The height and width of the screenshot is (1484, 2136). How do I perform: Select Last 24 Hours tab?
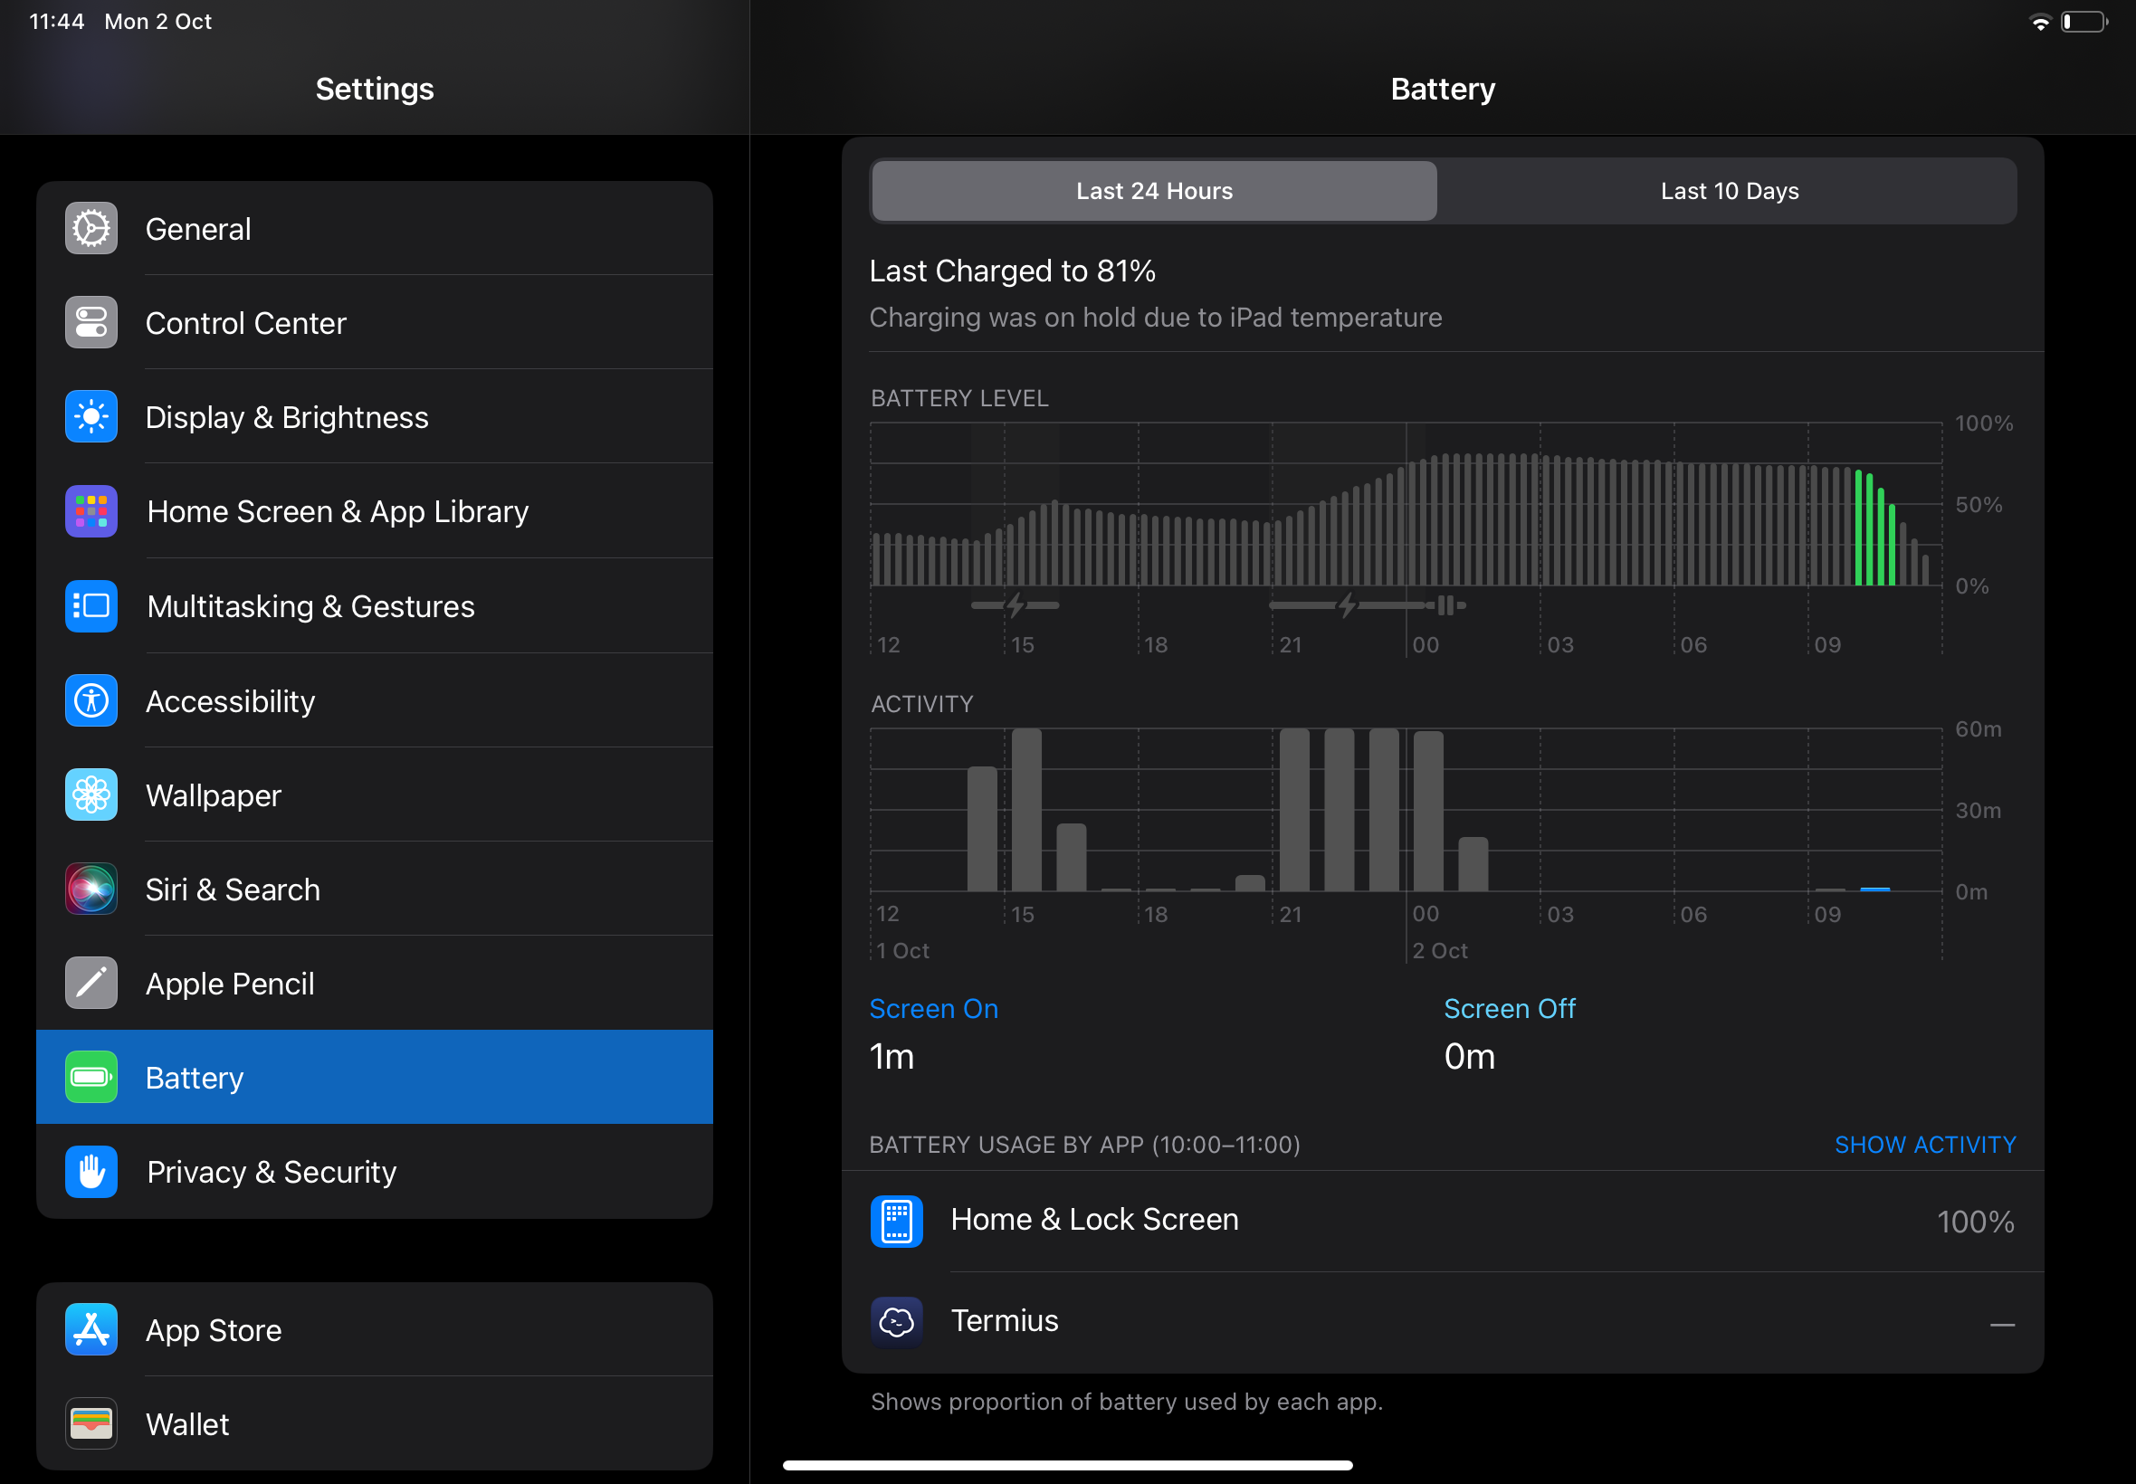coord(1154,191)
